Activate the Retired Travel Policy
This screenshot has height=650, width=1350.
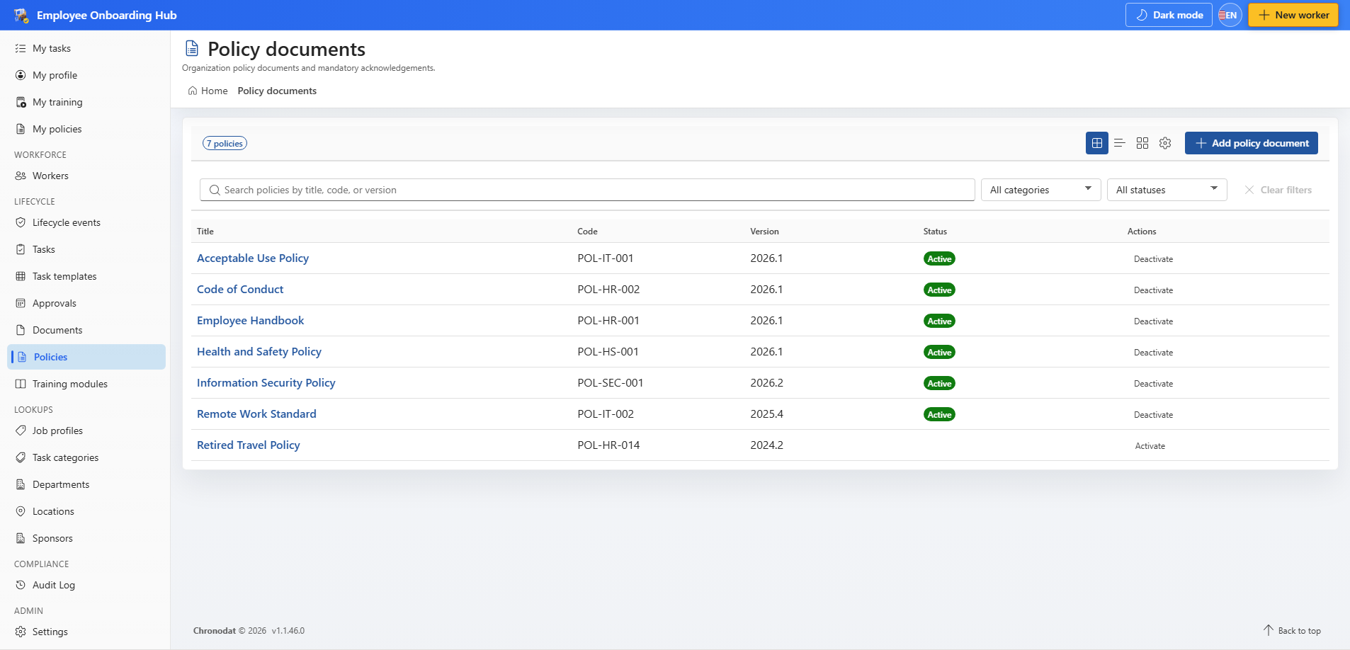[1150, 446]
